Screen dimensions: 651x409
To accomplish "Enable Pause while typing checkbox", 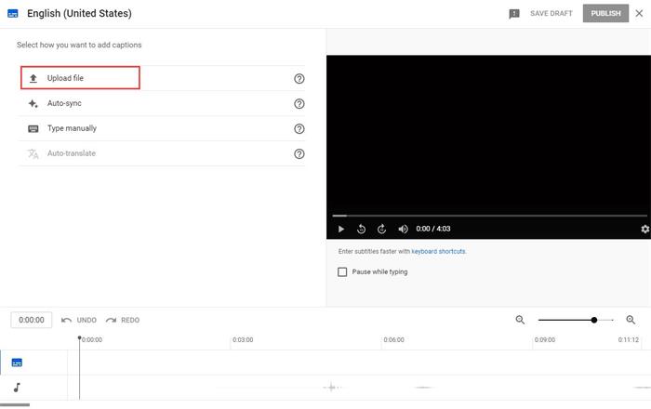I will point(342,272).
